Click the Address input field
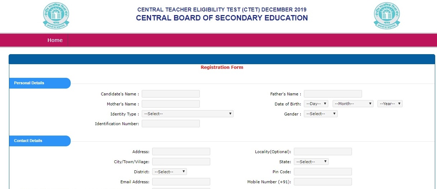Image resolution: width=437 pixels, height=189 pixels. click(181, 152)
